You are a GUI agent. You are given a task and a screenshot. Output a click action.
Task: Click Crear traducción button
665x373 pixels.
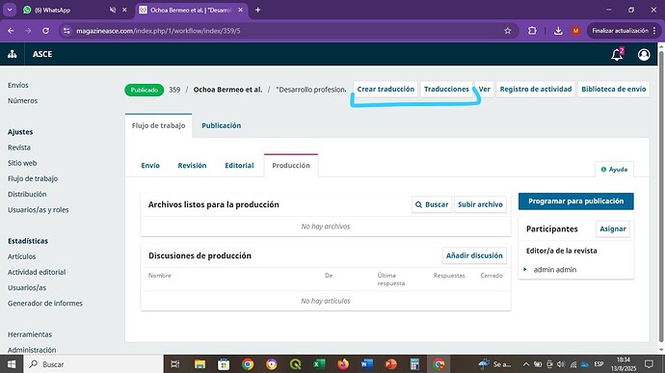click(x=386, y=89)
